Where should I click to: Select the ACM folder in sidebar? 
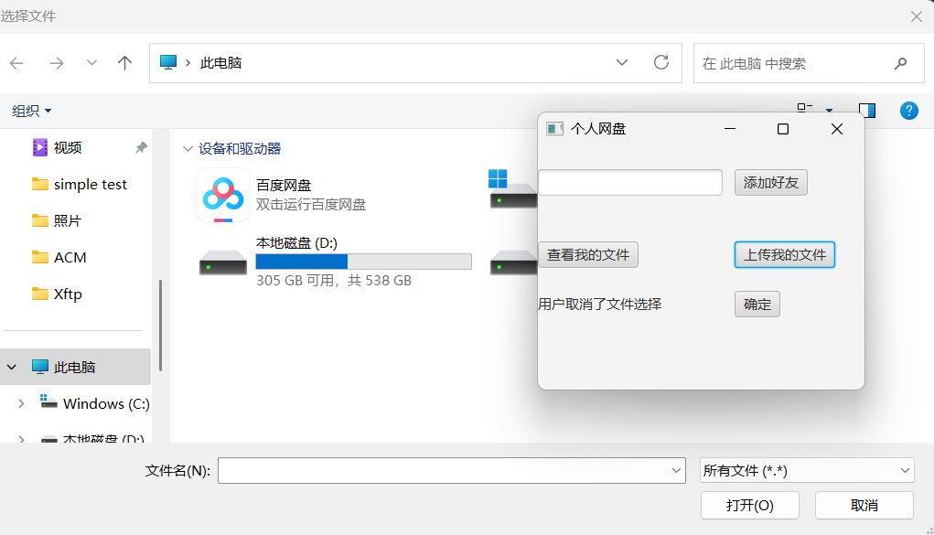click(x=70, y=257)
